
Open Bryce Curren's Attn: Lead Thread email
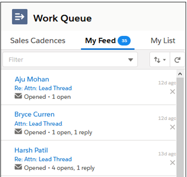pyautogui.click(x=38, y=124)
